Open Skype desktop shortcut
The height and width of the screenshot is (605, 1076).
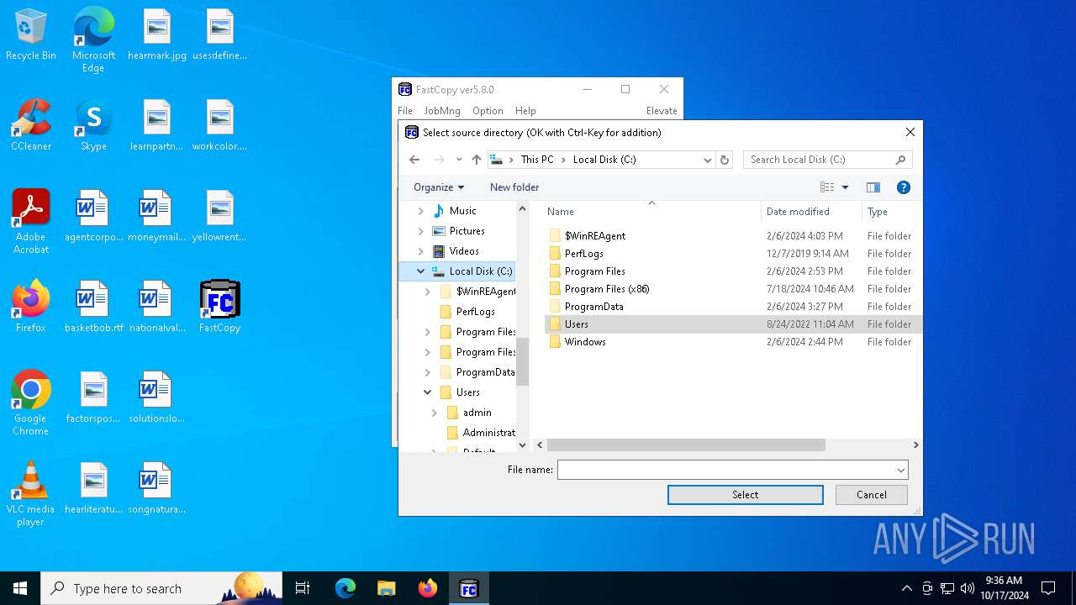coord(93,126)
